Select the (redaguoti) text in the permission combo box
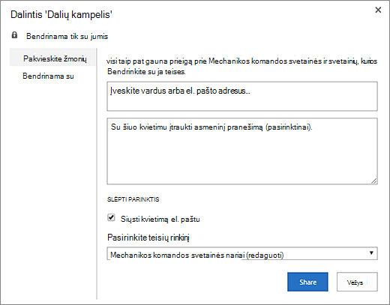Screen dimensions: 390x305 pos(265,256)
